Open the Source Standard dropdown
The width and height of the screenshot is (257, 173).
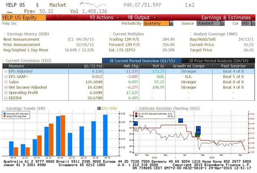[208, 23]
